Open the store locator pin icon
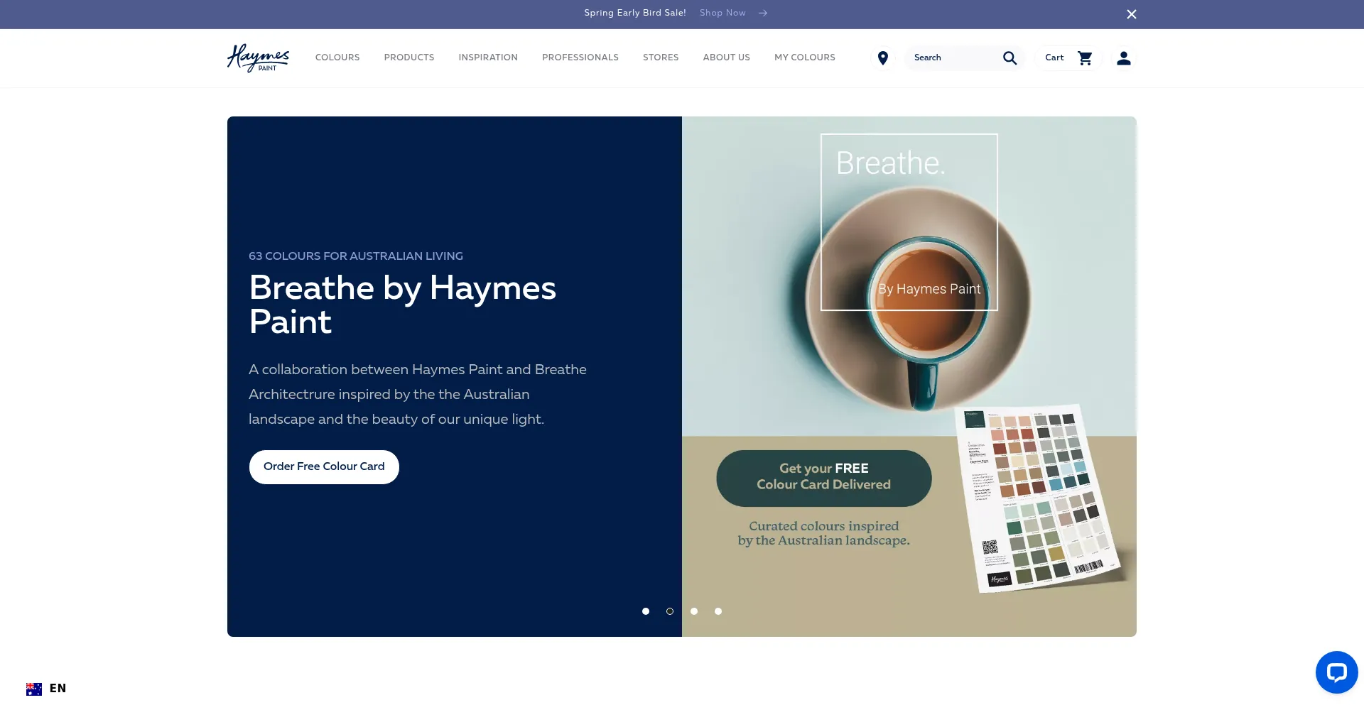Screen dimensions: 1364x705 [x=883, y=58]
